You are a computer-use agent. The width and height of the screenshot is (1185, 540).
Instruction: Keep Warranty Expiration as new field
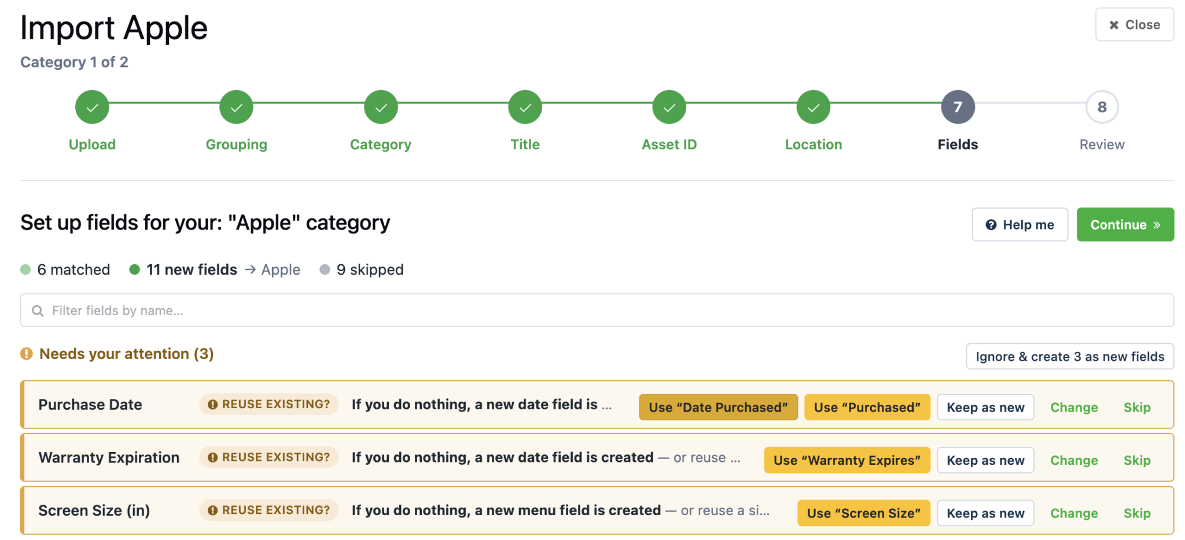pos(985,460)
